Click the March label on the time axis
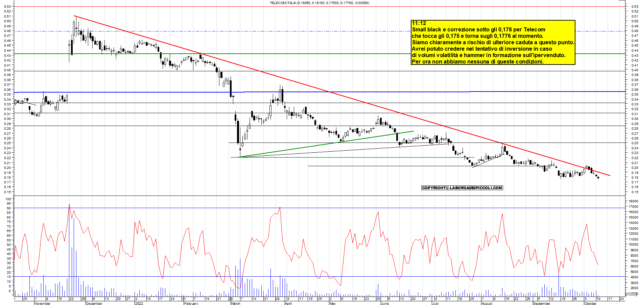639x305 pixels. click(236, 303)
